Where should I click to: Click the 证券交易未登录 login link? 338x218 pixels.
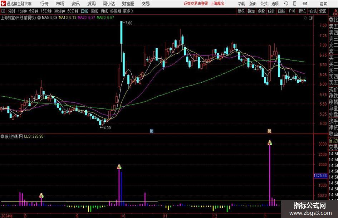196,4
